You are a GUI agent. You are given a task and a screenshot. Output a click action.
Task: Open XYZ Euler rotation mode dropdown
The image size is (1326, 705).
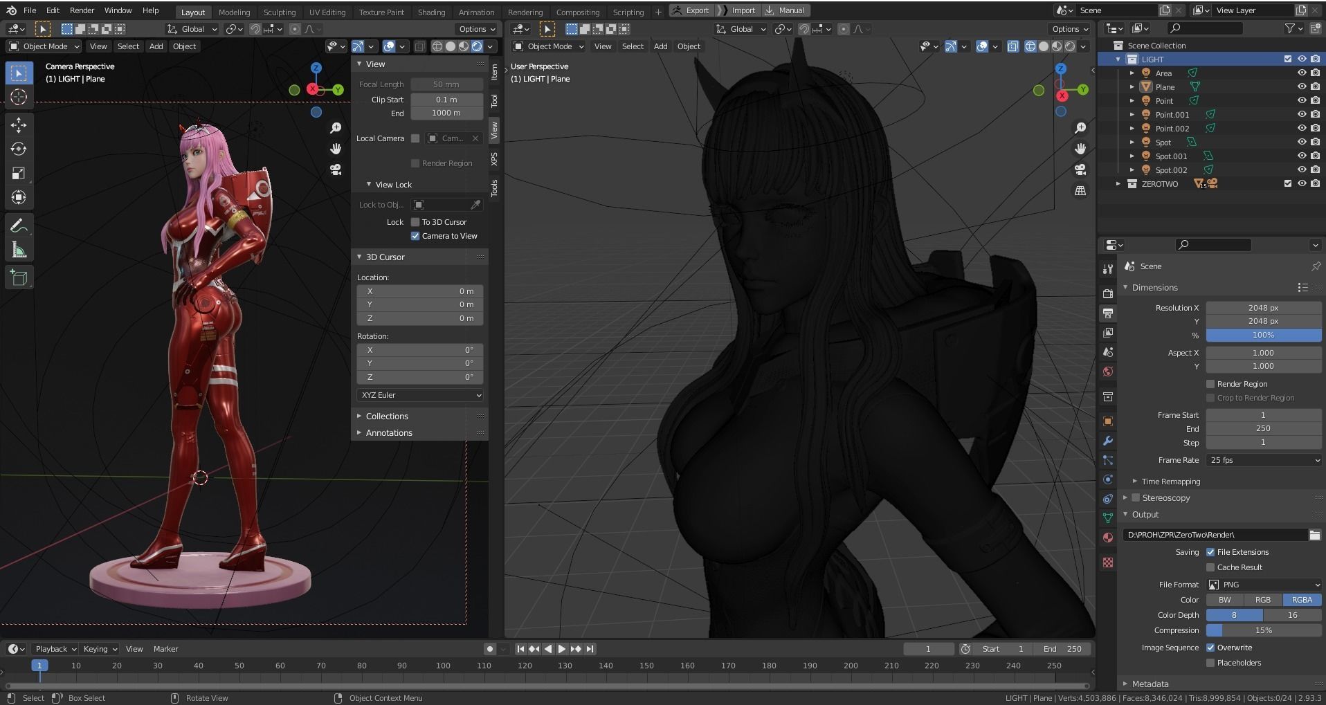tap(420, 395)
